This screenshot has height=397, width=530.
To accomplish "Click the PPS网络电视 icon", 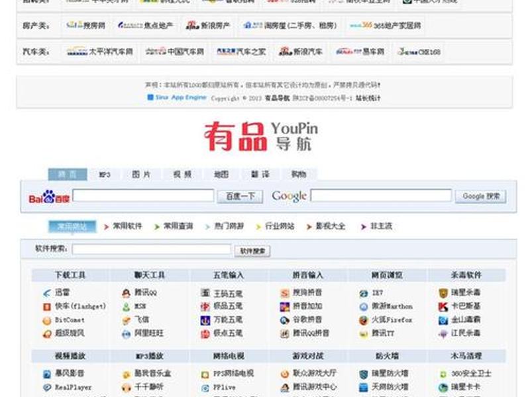I will [205, 375].
